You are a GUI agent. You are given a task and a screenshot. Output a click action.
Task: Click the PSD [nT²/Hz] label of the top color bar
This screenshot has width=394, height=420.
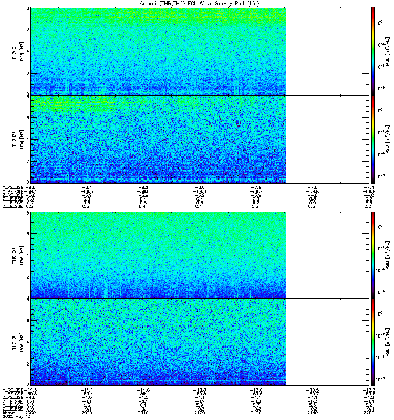[x=387, y=51]
